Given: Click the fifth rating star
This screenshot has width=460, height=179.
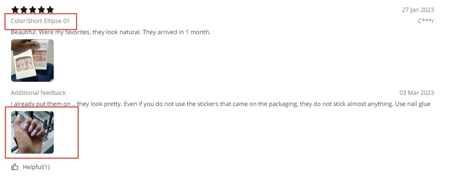Looking at the screenshot, I should coord(50,10).
